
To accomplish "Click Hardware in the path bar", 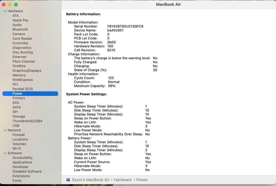I will 123,180.
